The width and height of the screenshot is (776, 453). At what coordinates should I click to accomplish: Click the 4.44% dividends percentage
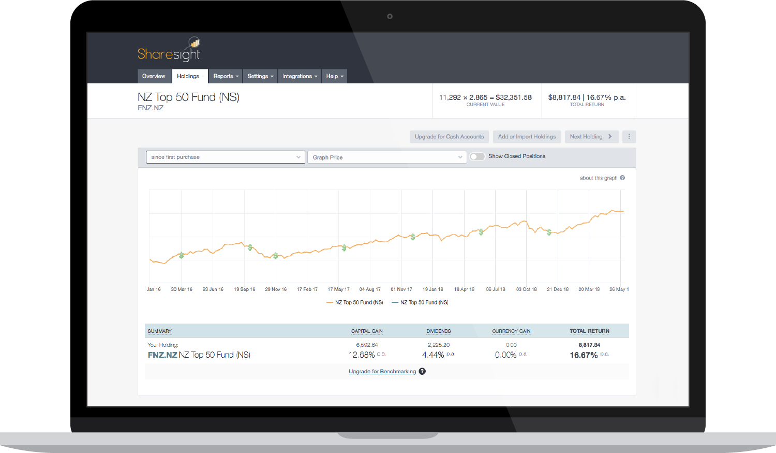click(433, 355)
